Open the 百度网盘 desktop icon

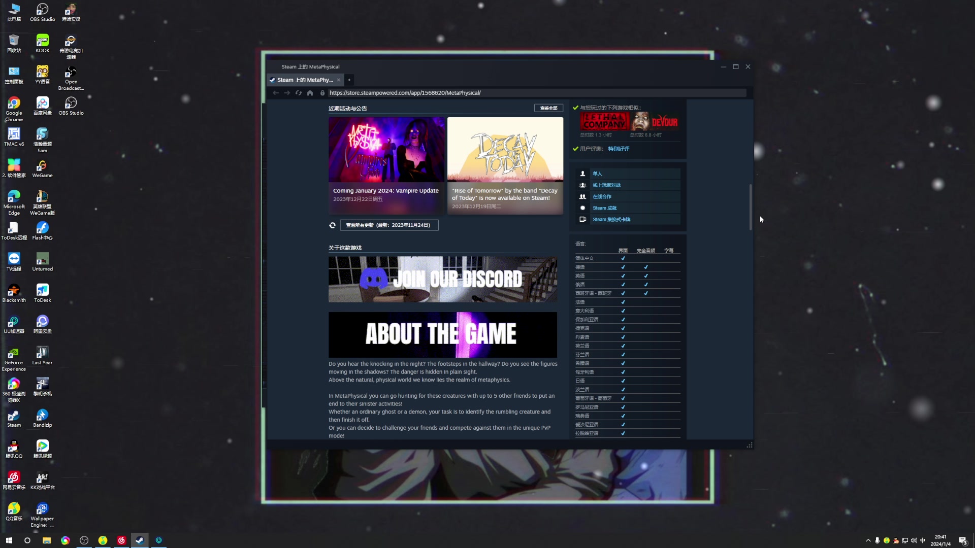43,106
